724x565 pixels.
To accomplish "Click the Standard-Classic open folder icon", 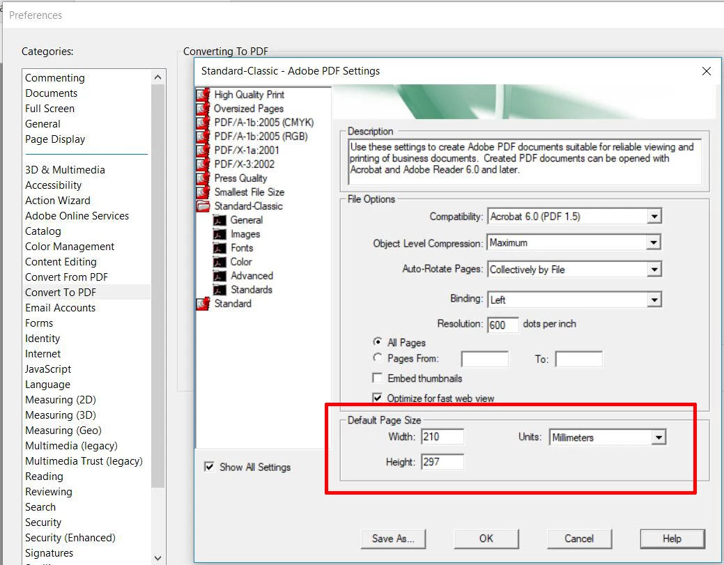I will coord(203,206).
